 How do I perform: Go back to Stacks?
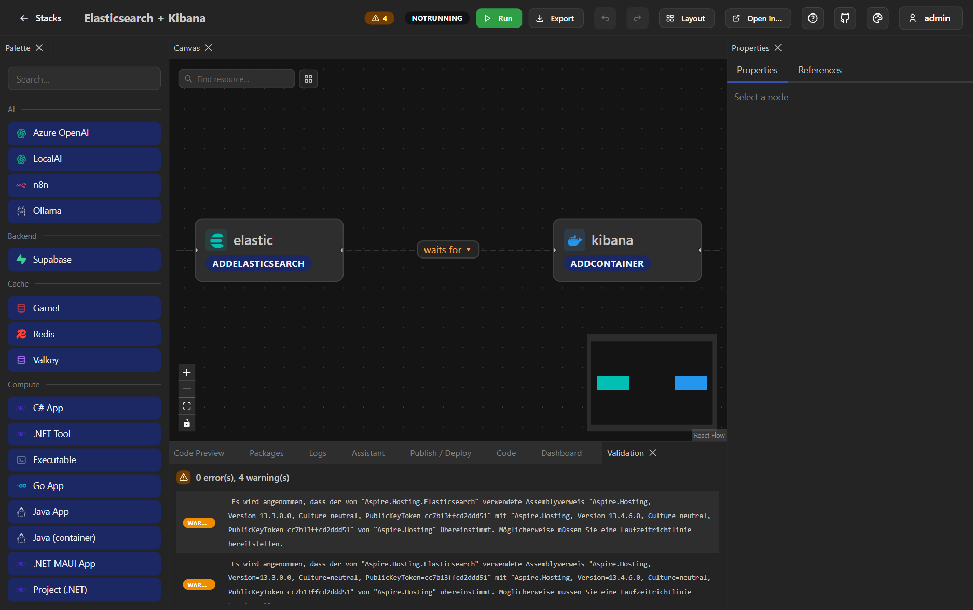point(40,18)
